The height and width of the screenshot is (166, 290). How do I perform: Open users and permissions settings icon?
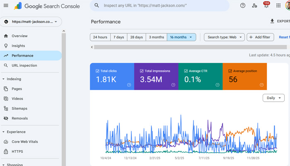tap(254, 5)
